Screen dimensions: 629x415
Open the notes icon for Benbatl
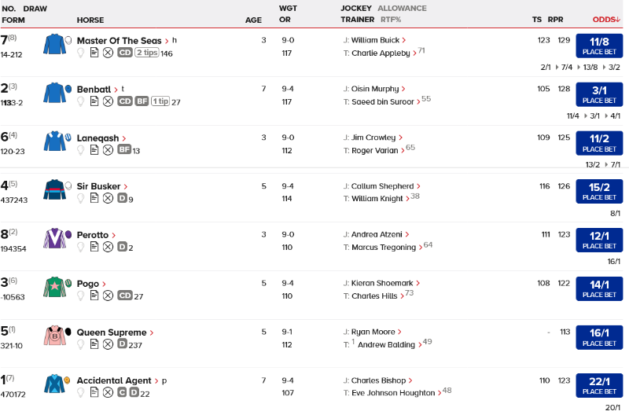pyautogui.click(x=94, y=101)
